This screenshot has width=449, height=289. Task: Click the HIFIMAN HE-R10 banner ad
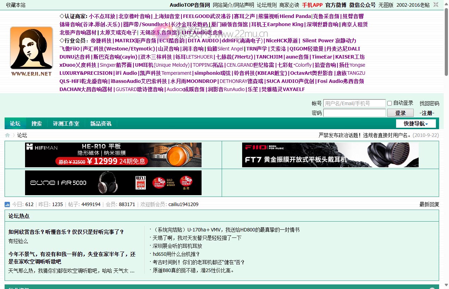click(x=113, y=155)
